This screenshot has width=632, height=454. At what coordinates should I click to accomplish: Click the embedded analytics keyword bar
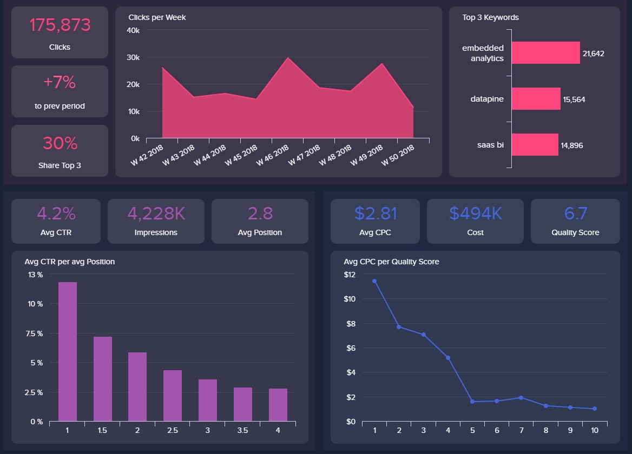(x=545, y=53)
